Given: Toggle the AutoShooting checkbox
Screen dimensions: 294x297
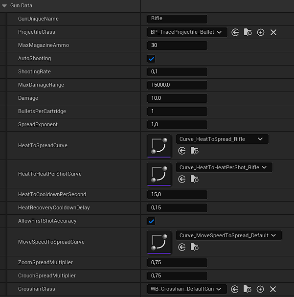Looking at the screenshot, I should tap(151, 59).
